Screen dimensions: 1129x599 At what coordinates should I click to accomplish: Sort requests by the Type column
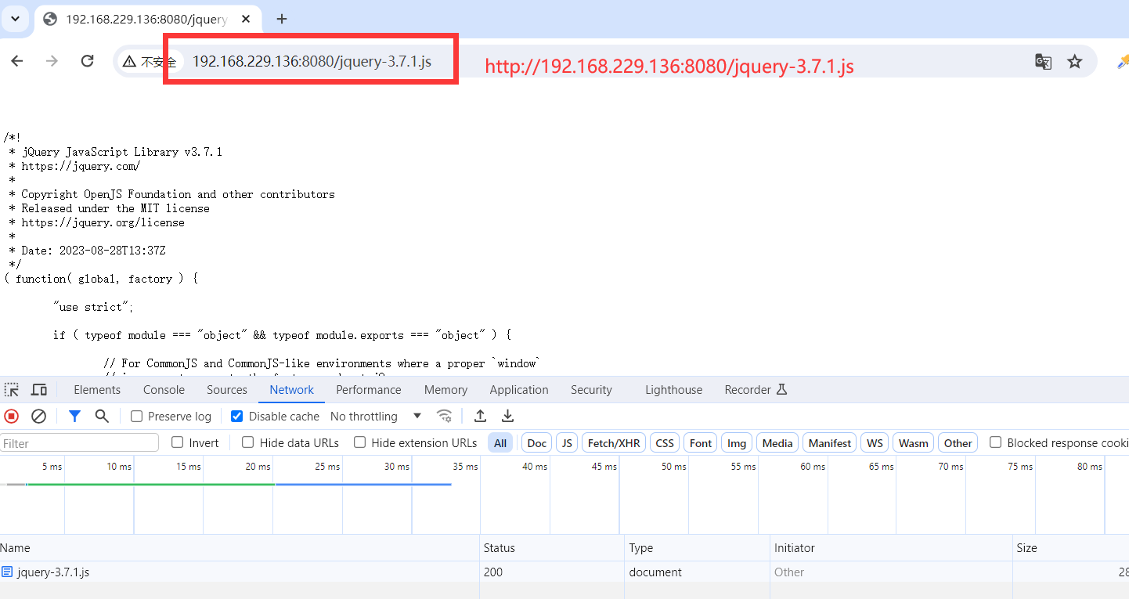(x=698, y=548)
